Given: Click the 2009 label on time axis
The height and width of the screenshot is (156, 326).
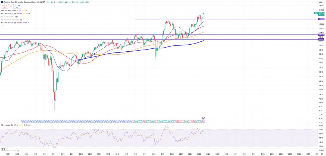Looking at the screenshot, I should pyautogui.click(x=54, y=154).
